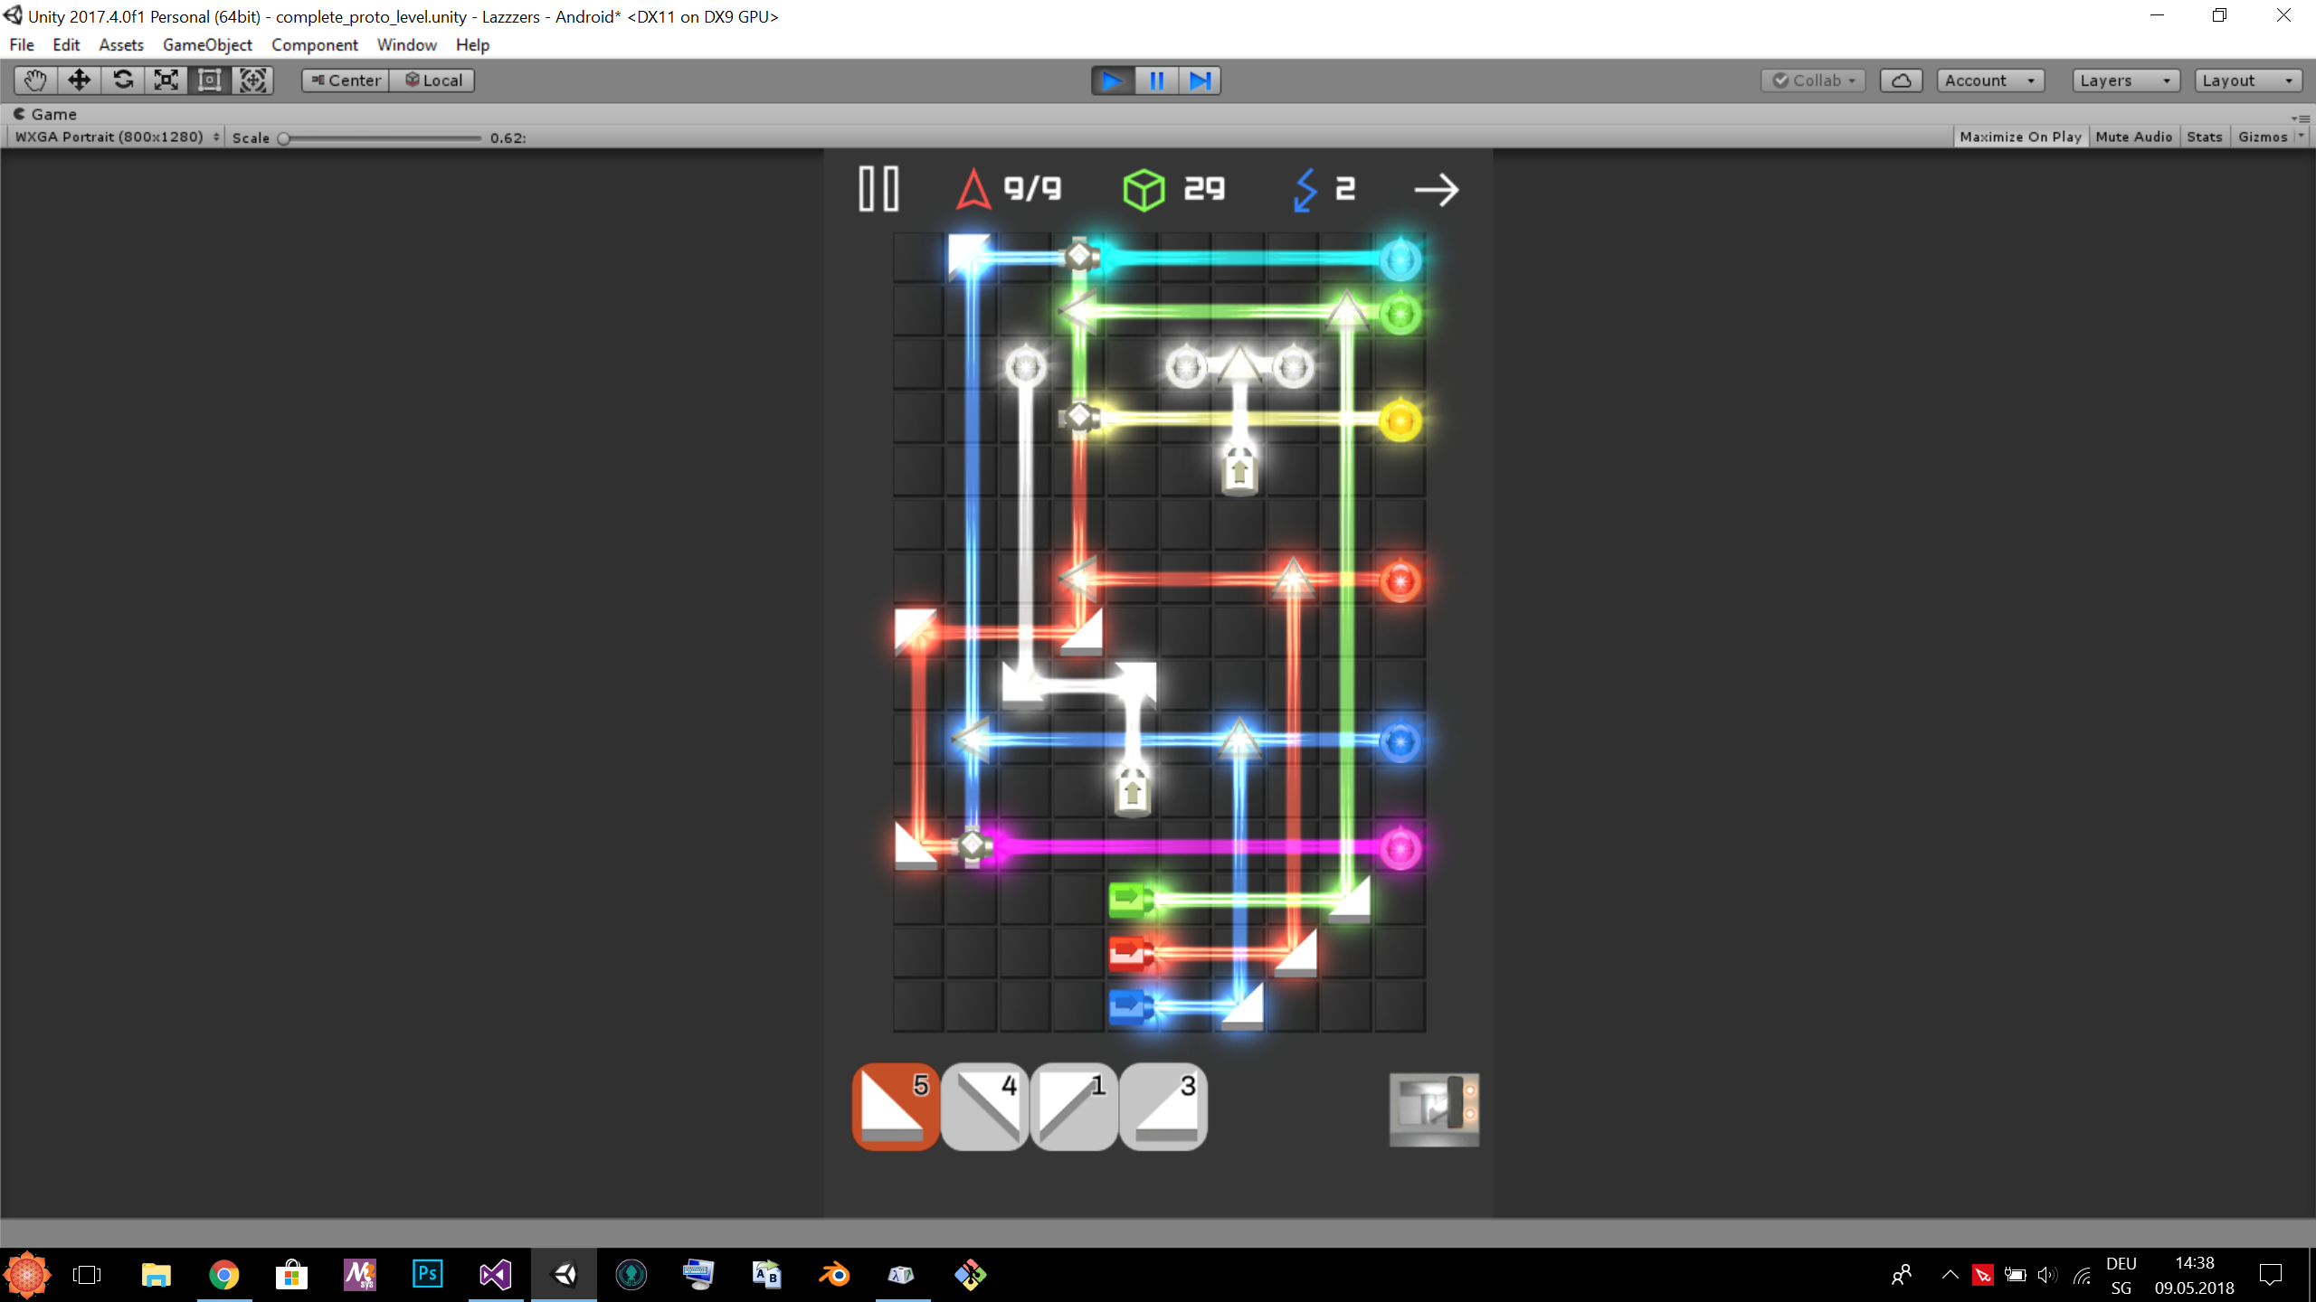Screen dimensions: 2316x1302
Task: Click the Game view Scale slider
Action: pyautogui.click(x=381, y=138)
